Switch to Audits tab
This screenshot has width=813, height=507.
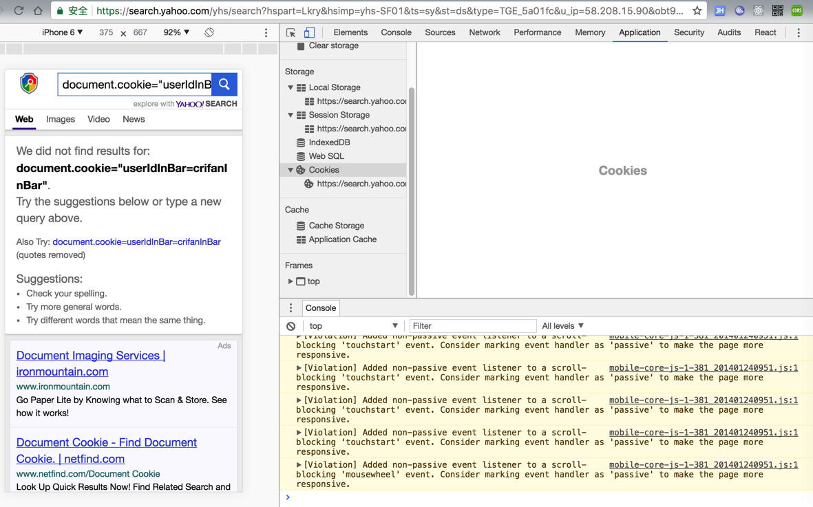729,32
